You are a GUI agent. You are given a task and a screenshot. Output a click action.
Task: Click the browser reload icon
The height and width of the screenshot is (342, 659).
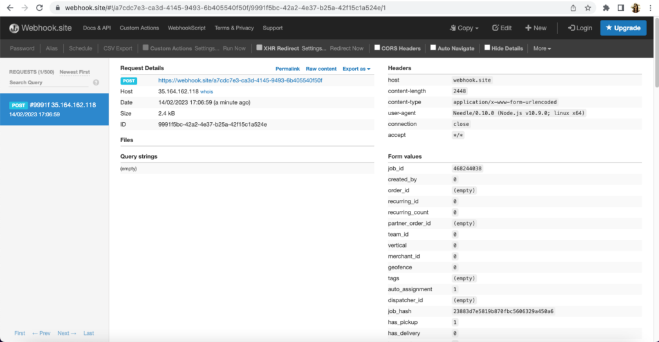click(x=40, y=8)
